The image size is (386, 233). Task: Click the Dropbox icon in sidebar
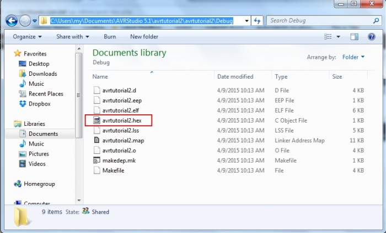point(23,104)
